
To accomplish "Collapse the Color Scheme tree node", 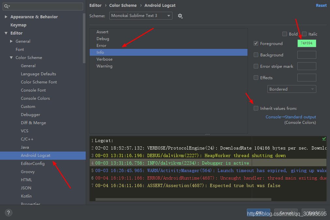I will [11, 57].
